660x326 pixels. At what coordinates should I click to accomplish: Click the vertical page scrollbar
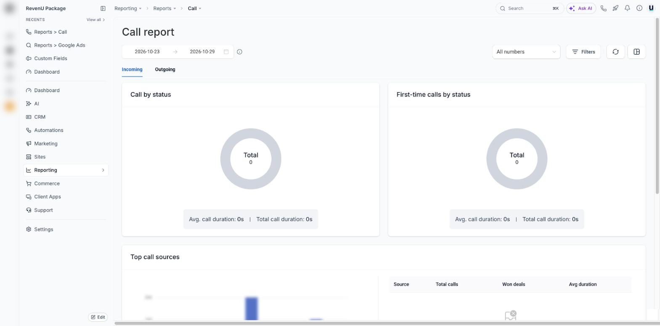tap(657, 105)
